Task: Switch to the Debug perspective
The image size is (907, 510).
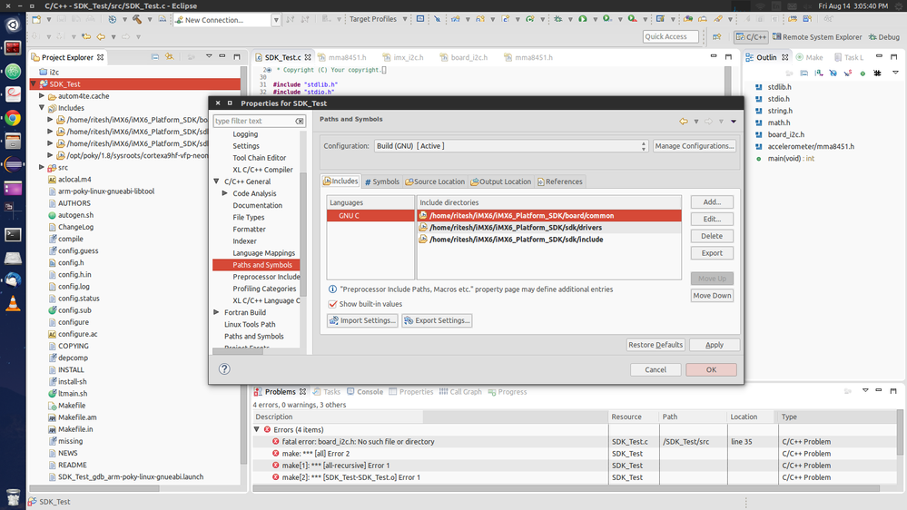Action: click(884, 37)
